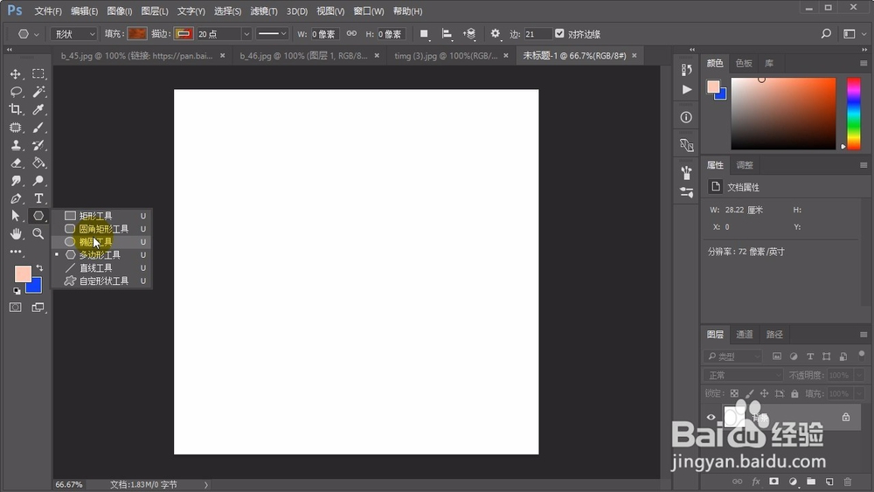The height and width of the screenshot is (492, 874).
Task: Switch to the 调整 Adjustments tab
Action: coord(744,165)
